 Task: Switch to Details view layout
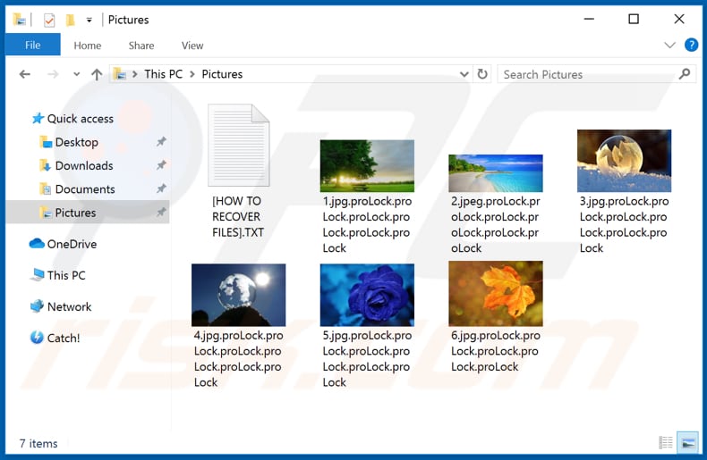tap(666, 443)
